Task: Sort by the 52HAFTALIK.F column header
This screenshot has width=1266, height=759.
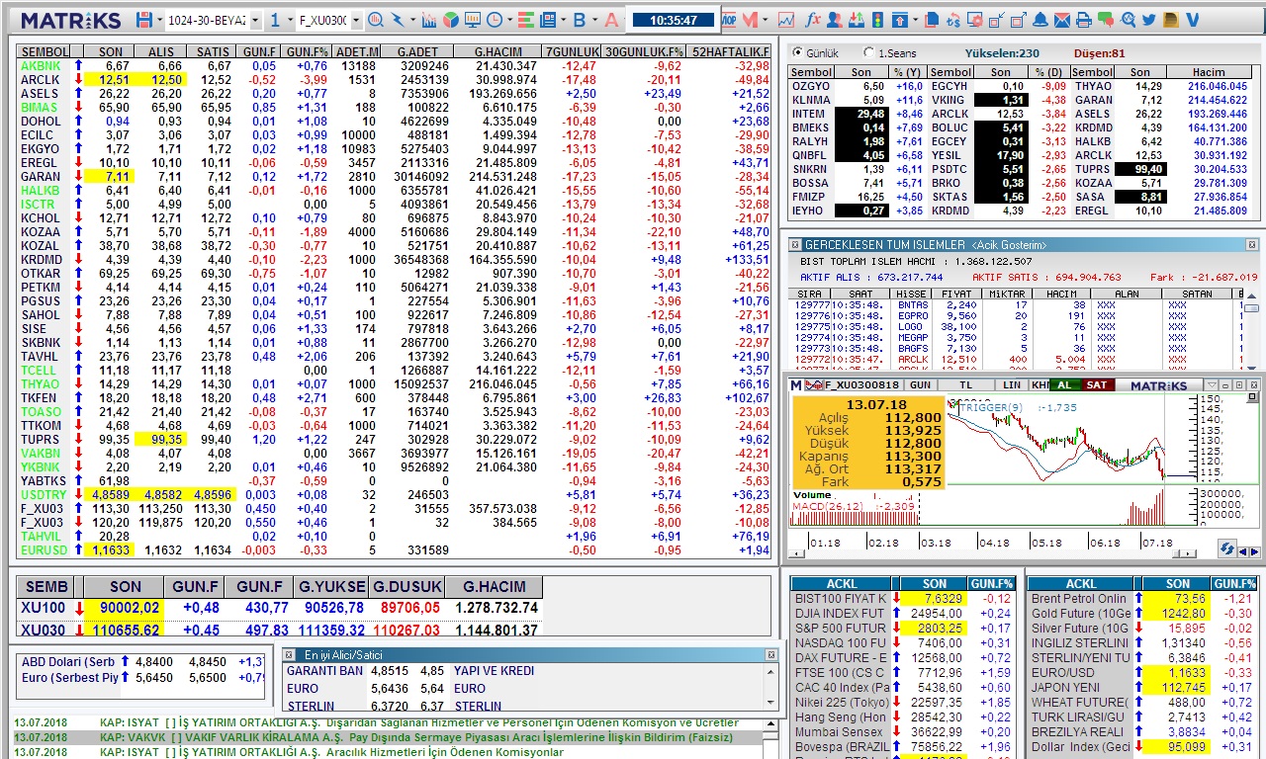Action: coord(730,51)
